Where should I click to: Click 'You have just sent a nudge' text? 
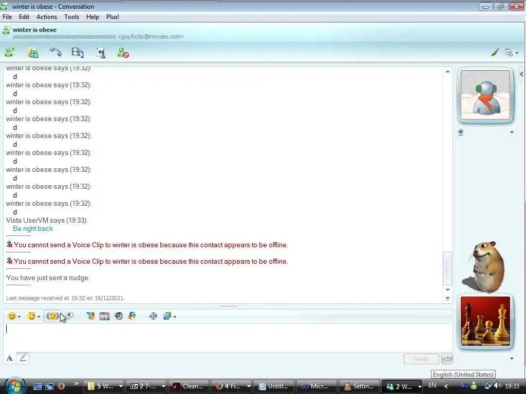[48, 278]
